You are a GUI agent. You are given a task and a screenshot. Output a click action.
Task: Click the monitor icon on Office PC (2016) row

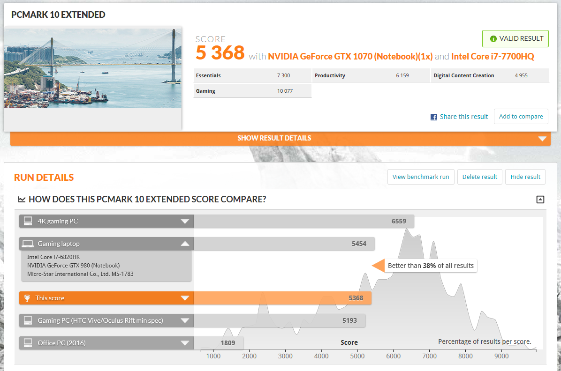click(x=28, y=343)
